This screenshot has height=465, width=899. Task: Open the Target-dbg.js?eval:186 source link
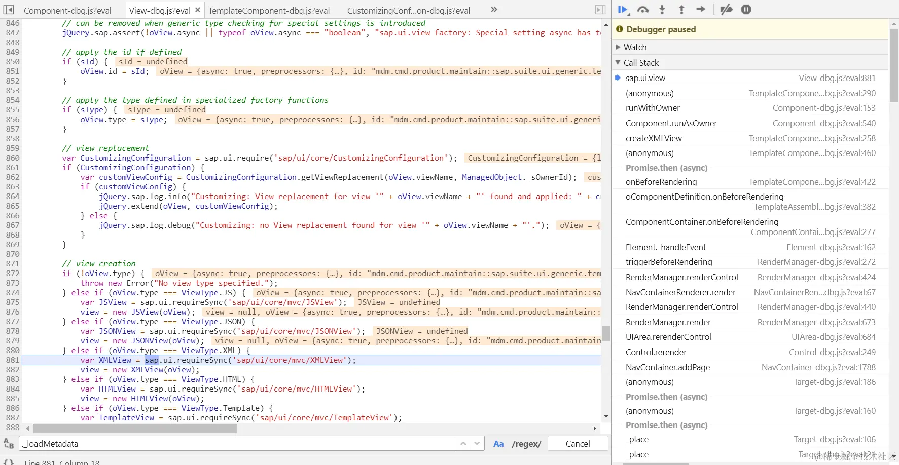(x=835, y=382)
